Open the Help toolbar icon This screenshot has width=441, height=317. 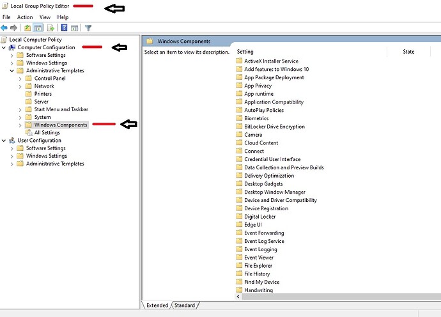pos(64,27)
